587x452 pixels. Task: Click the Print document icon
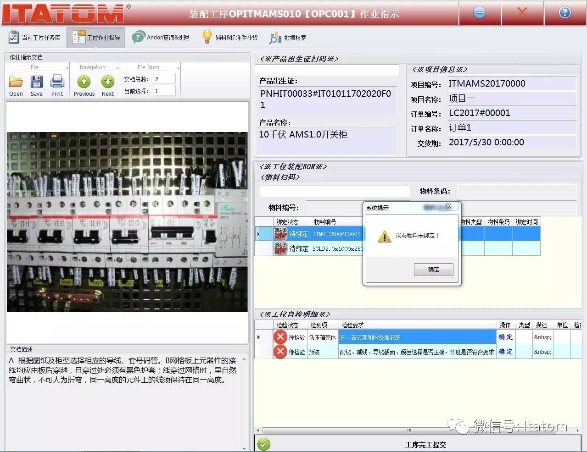pyautogui.click(x=57, y=83)
